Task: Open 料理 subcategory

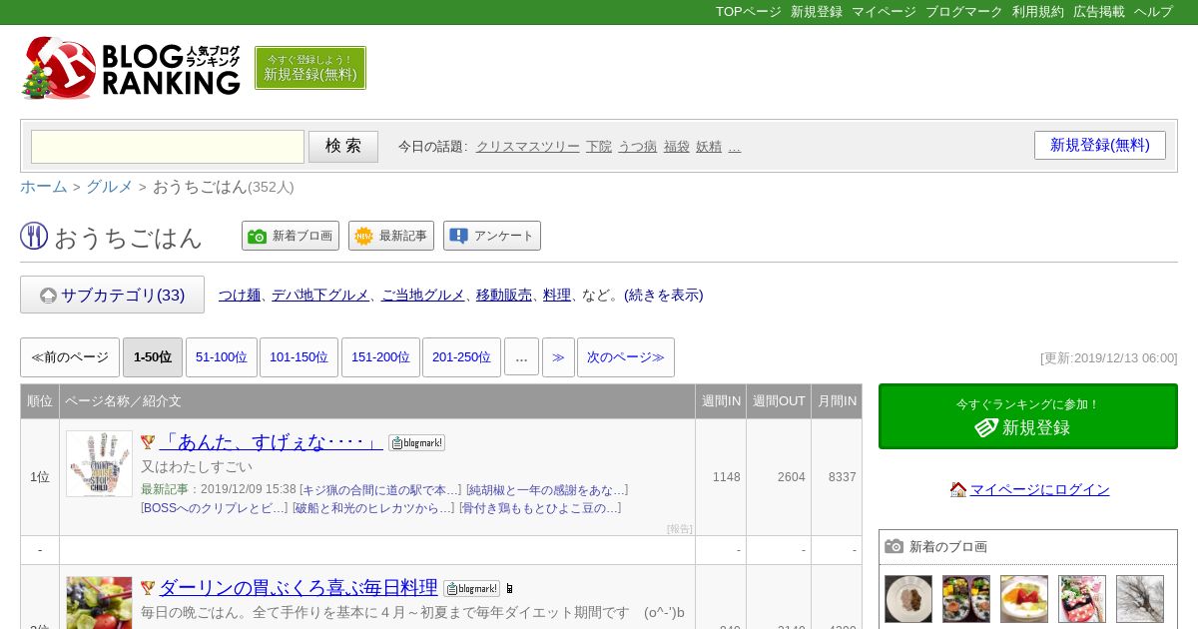Action: click(x=557, y=296)
